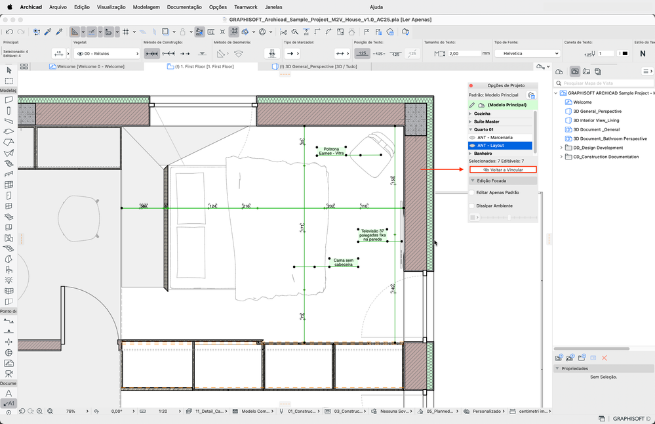
Task: Click the save view icon in Navigator footer
Action: point(559,358)
